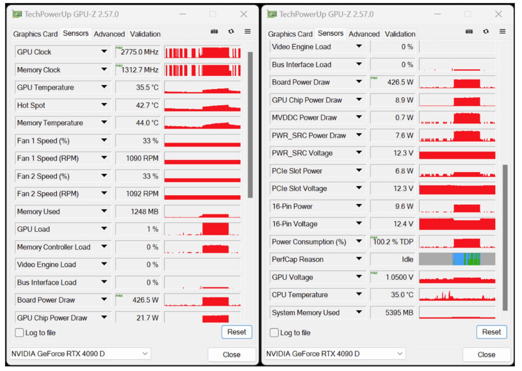Screen dimensions: 522x371
Task: Click the 1090 RPM Fan 1 value
Action: tap(138, 158)
